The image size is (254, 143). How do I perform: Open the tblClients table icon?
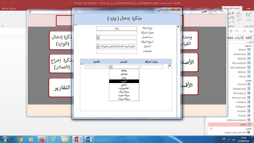pyautogui.click(x=249, y=58)
